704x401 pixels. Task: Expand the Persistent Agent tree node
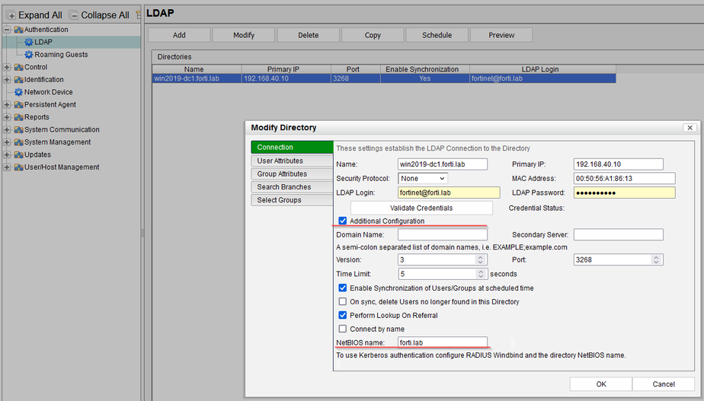click(x=7, y=104)
